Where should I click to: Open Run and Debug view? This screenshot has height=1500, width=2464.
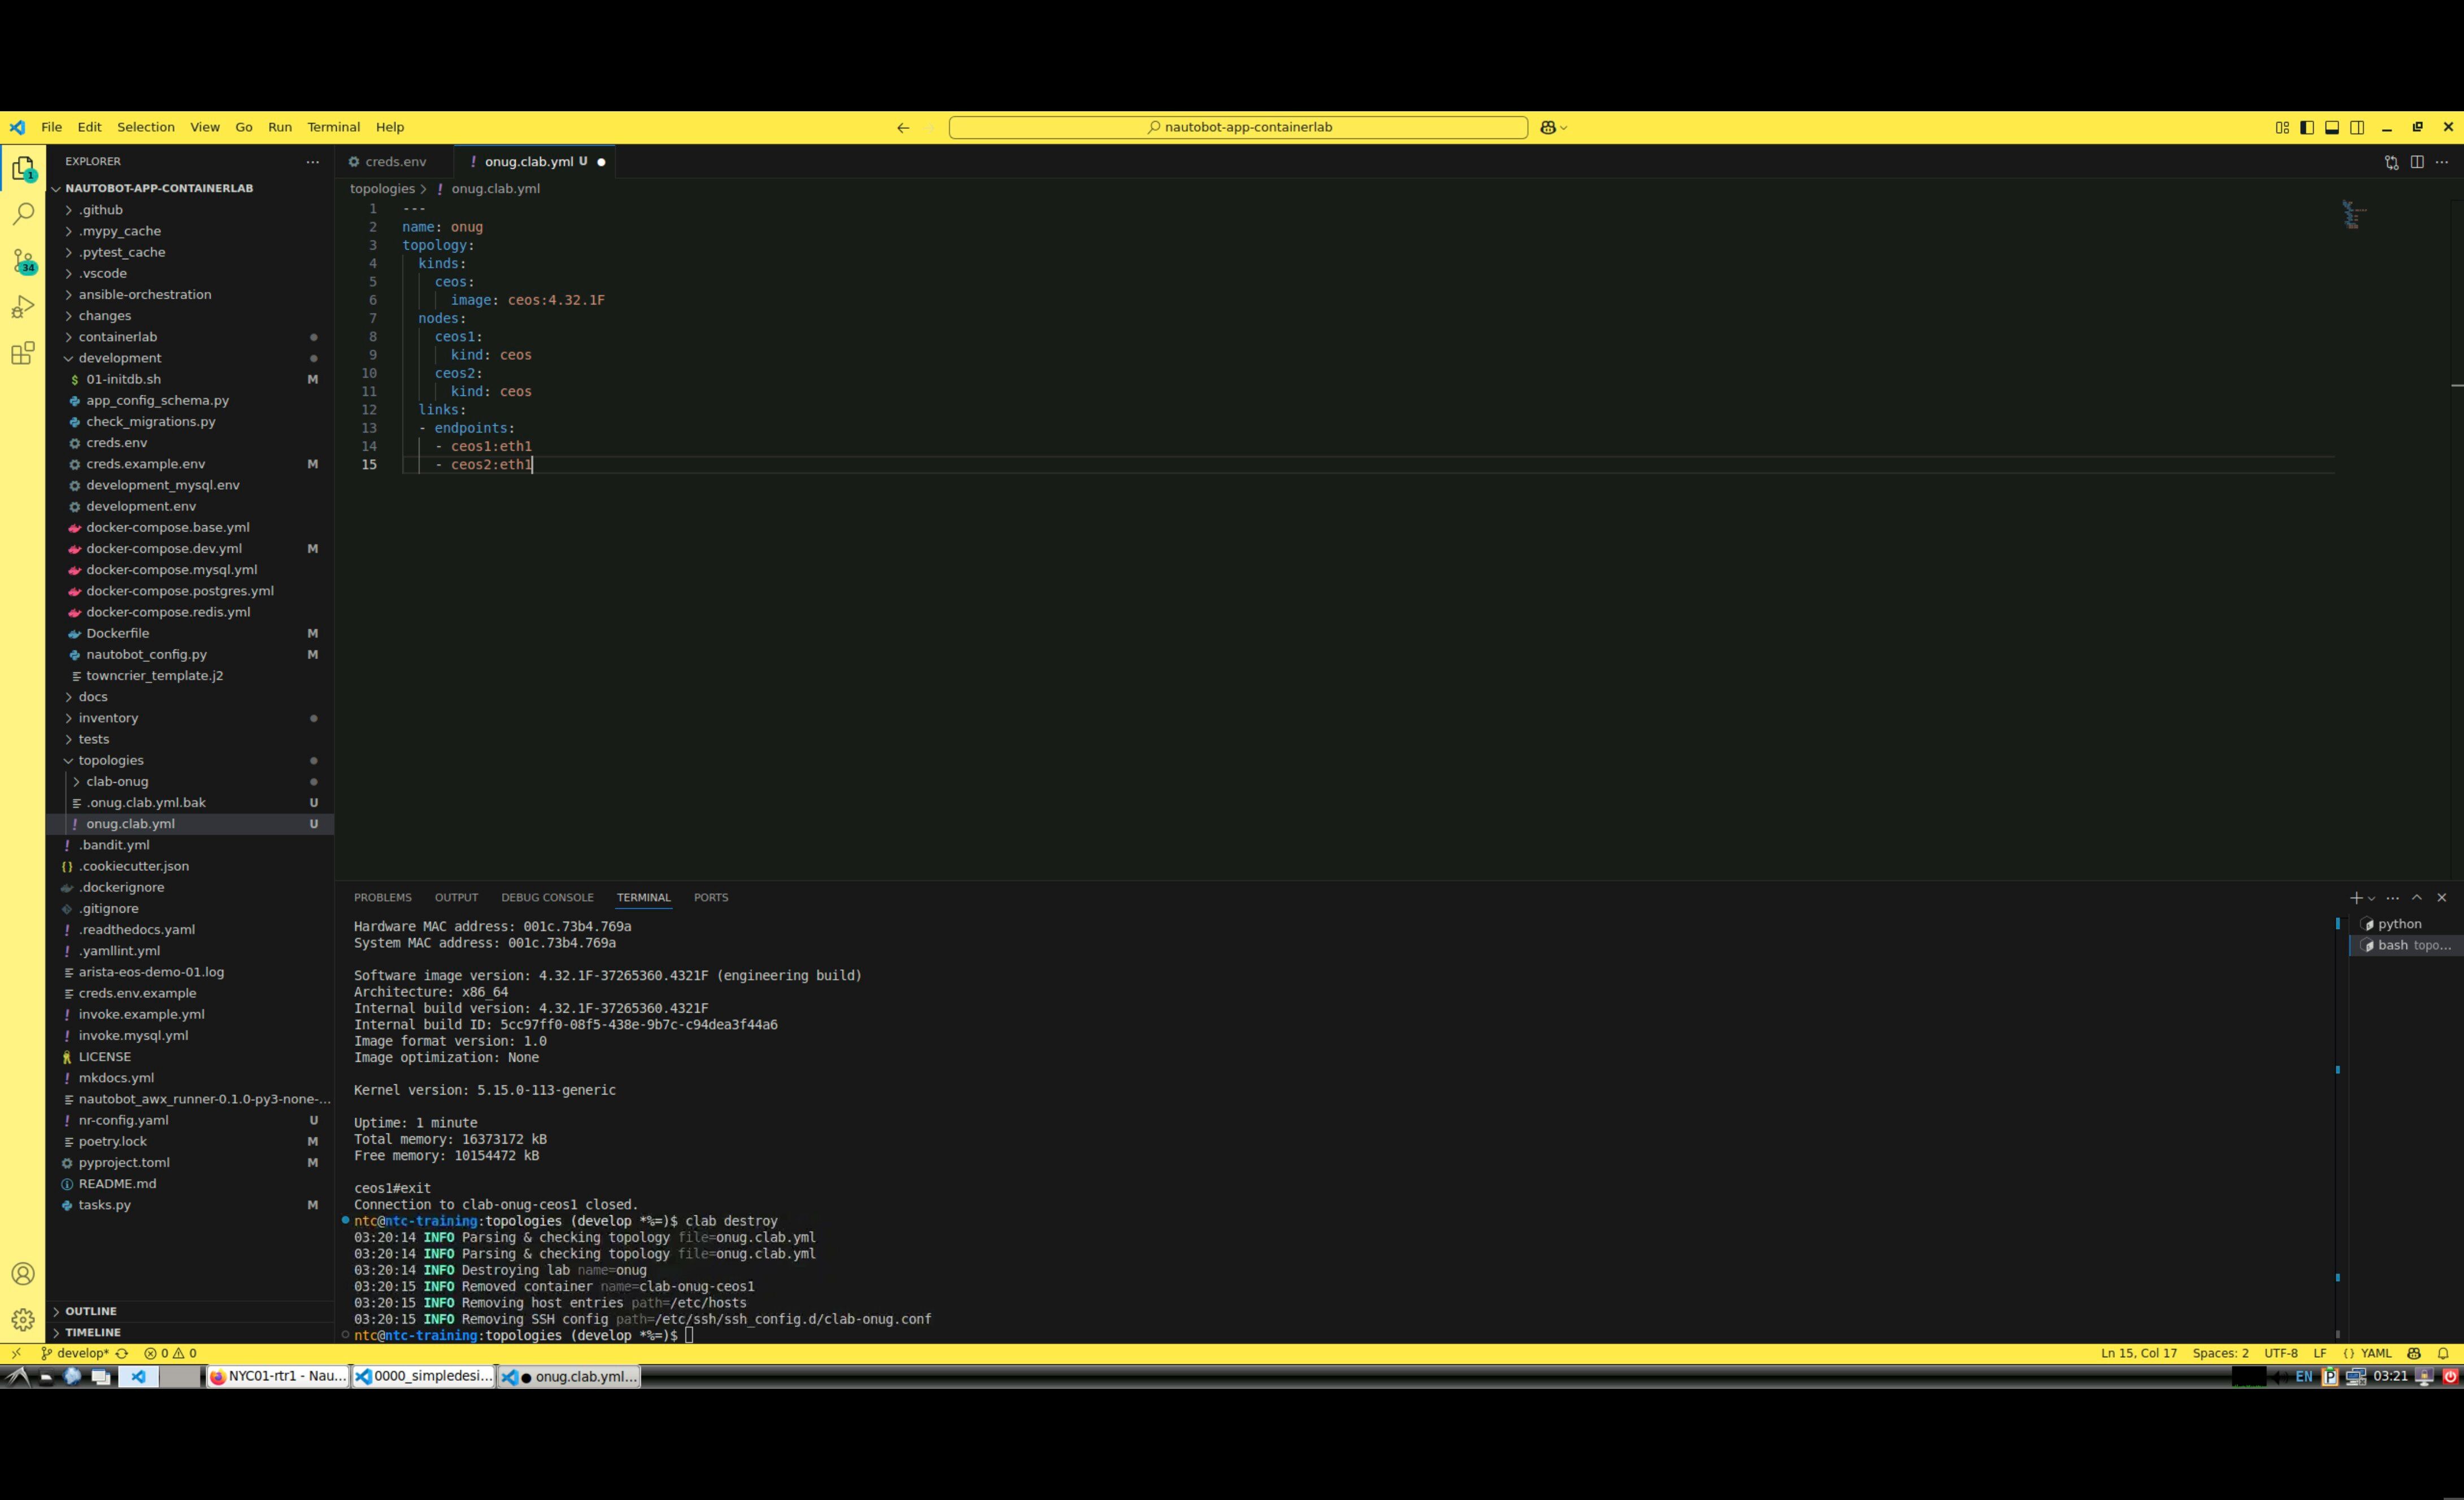(x=23, y=307)
